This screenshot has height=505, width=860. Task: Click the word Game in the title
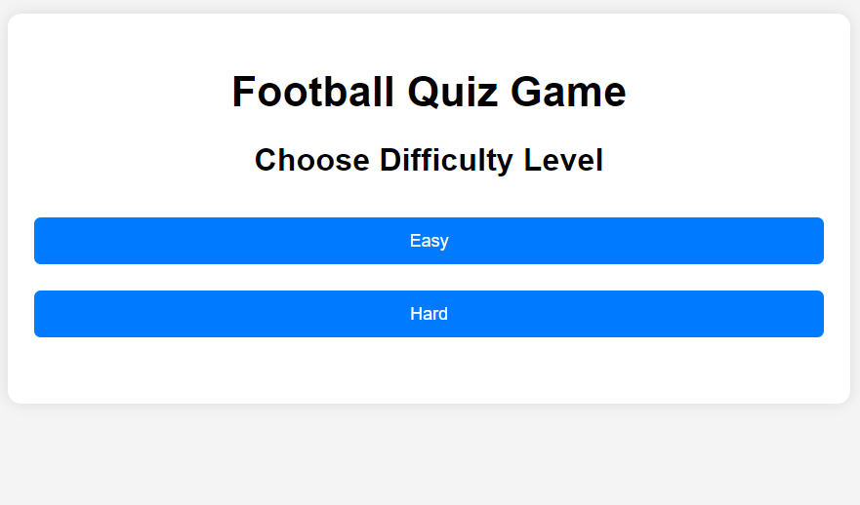[568, 92]
